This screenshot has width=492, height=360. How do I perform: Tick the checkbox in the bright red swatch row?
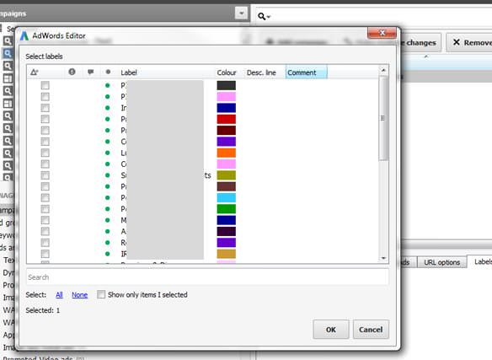coord(45,119)
